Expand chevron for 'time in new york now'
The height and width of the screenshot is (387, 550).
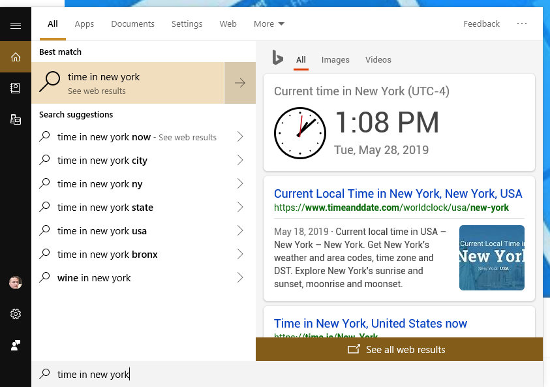[240, 136]
